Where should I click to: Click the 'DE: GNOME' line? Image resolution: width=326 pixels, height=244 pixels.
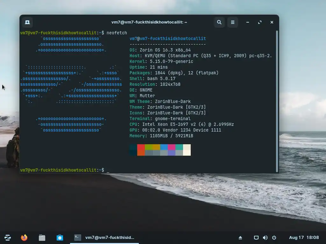pyautogui.click(x=141, y=90)
